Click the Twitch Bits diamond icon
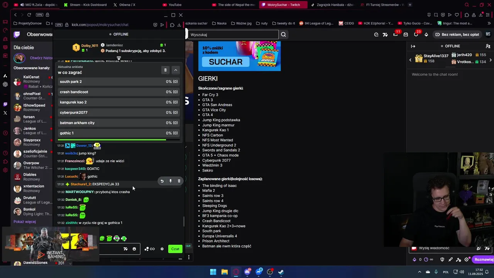This screenshot has width=494, height=278. click(x=426, y=34)
